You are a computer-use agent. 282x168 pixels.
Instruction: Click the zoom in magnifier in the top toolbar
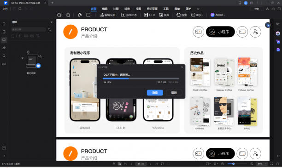click(68, 15)
